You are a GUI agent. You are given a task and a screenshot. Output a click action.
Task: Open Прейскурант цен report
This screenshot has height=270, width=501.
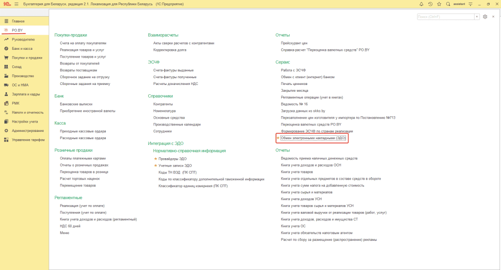pyautogui.click(x=294, y=43)
